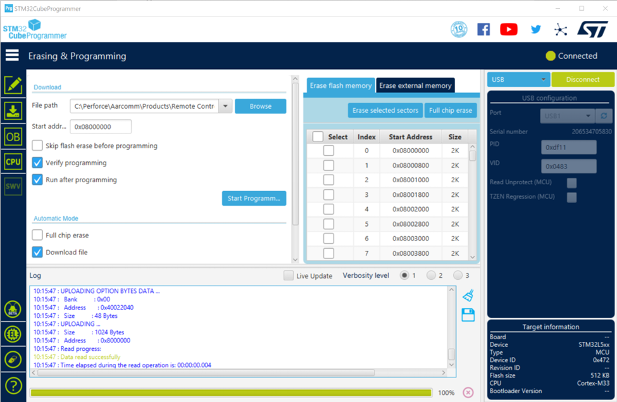
Task: Click the Browse button
Action: (x=261, y=106)
